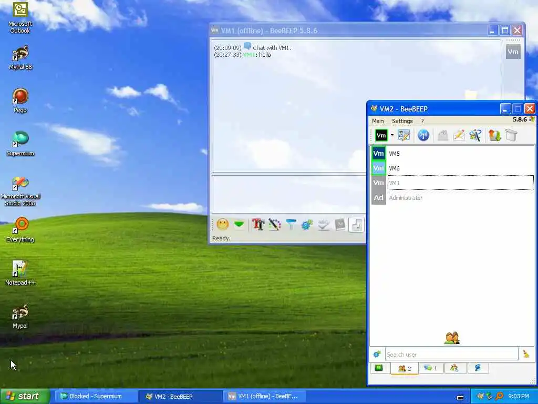The height and width of the screenshot is (404, 538).
Task: Switch to the chats tab showing 1
Action: (x=431, y=368)
